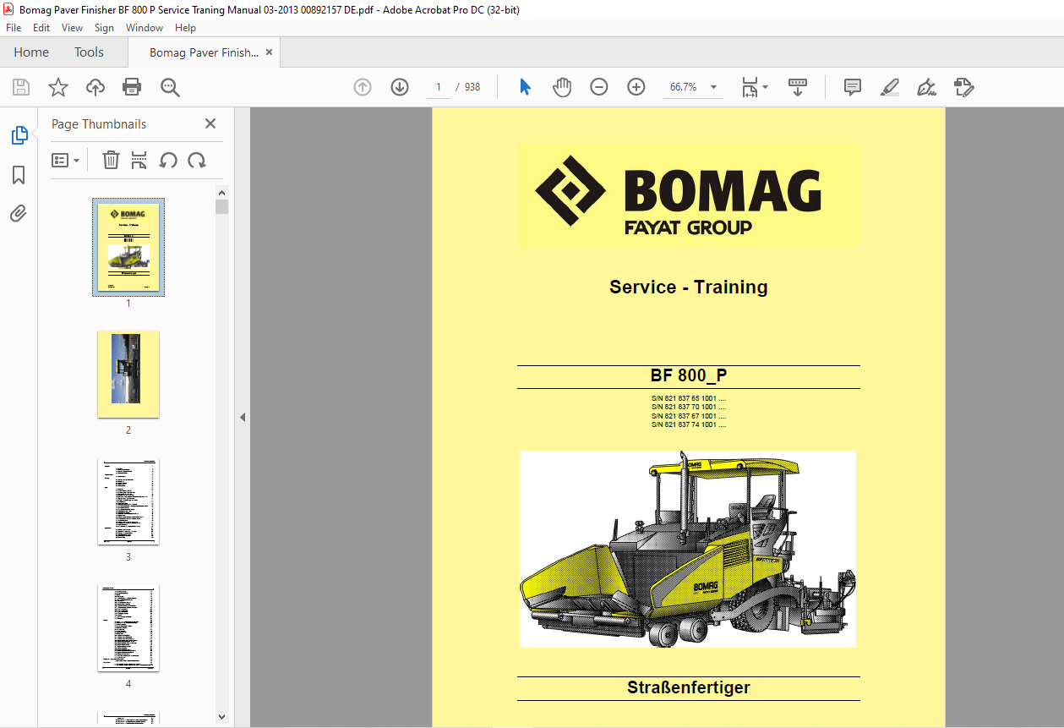
Task: Bookmark document with the star icon
Action: [57, 87]
